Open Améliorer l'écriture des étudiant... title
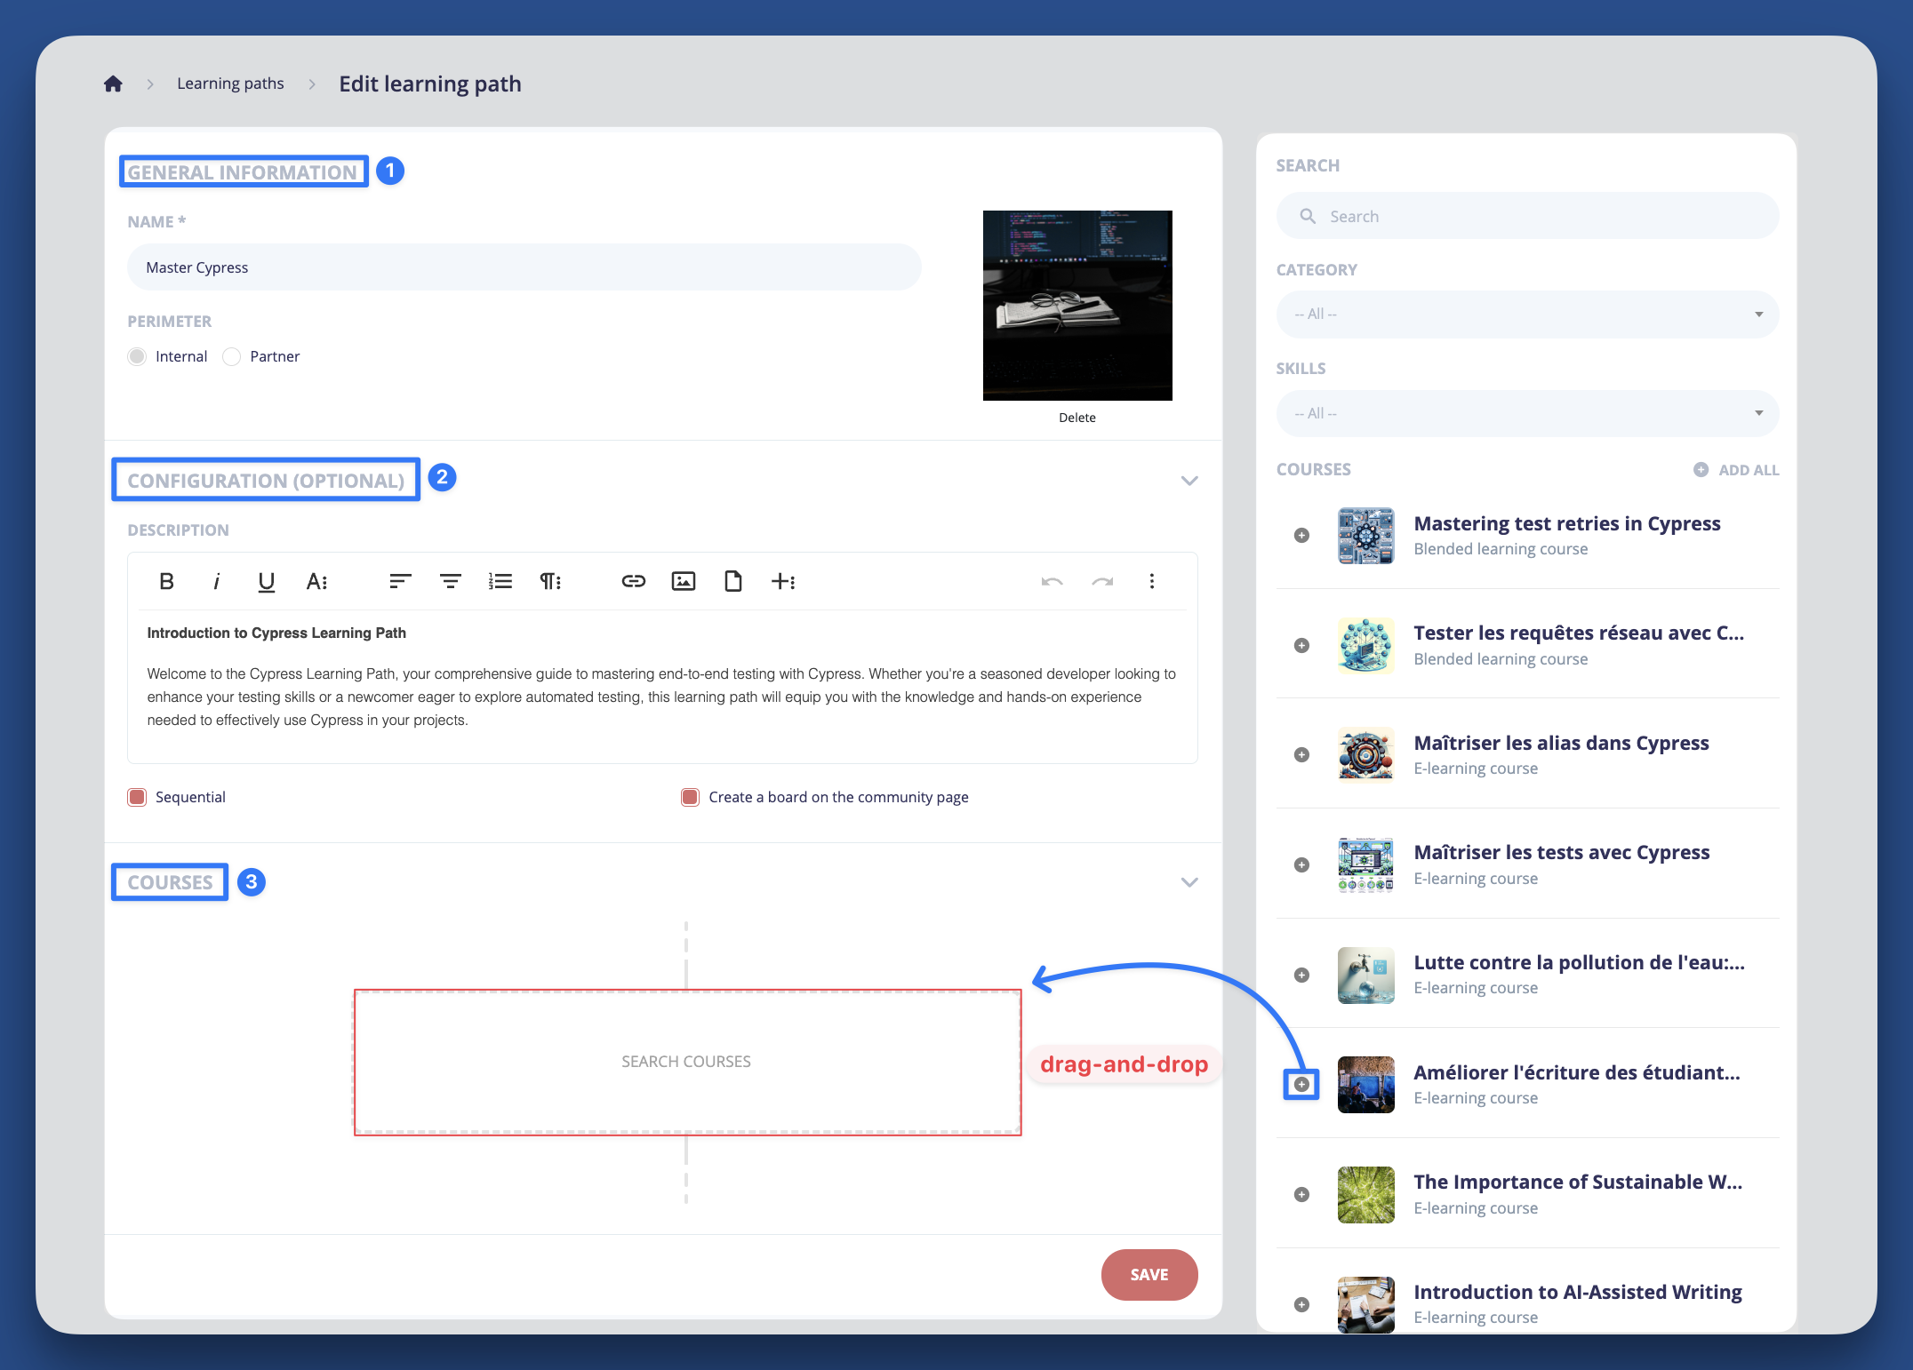The width and height of the screenshot is (1913, 1370). point(1577,1072)
